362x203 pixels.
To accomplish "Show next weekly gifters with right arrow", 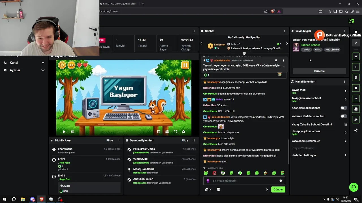I will [287, 43].
